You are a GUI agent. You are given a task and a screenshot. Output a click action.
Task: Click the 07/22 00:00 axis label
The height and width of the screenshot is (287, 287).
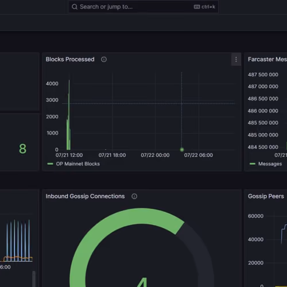(x=155, y=155)
